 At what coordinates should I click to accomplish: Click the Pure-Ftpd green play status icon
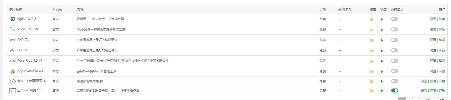382,61
